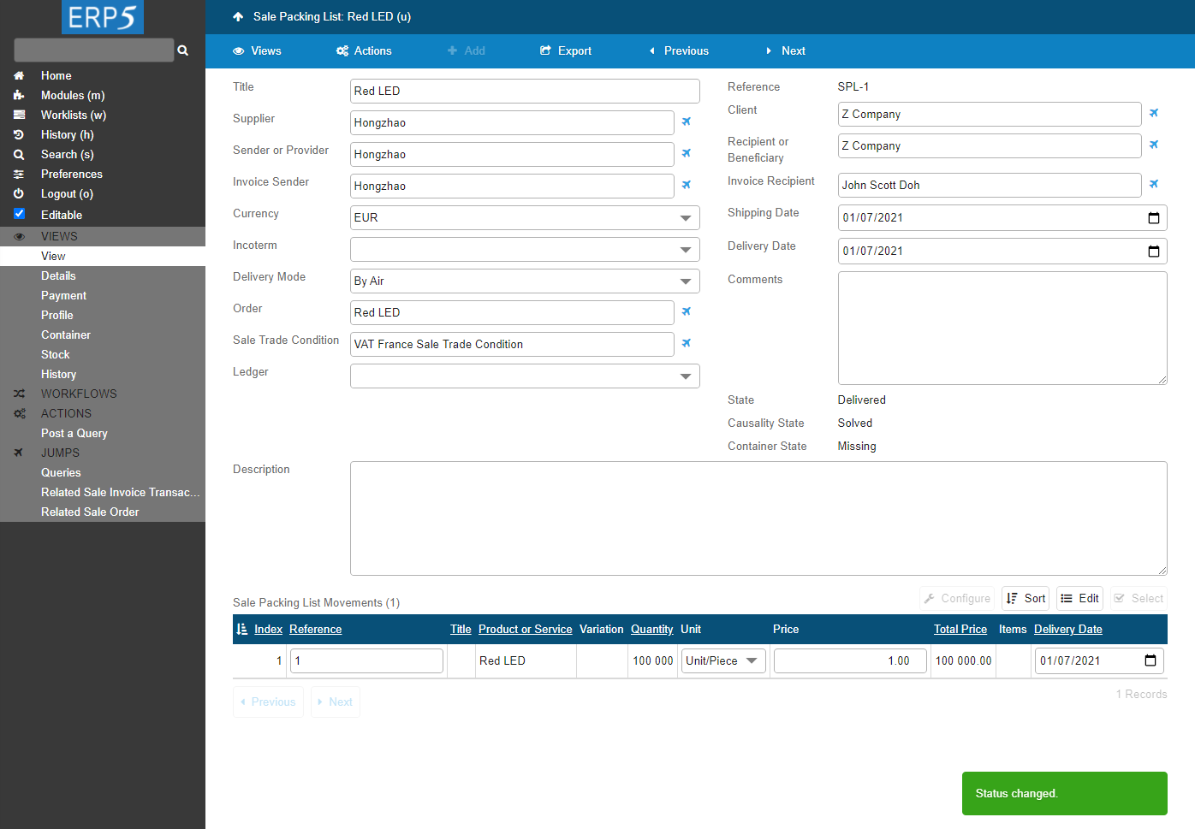The height and width of the screenshot is (829, 1195).
Task: Open Search (s) in sidebar
Action: coord(68,154)
